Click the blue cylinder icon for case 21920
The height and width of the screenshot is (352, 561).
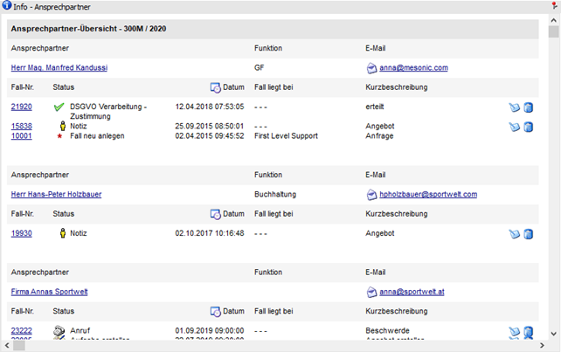click(528, 107)
